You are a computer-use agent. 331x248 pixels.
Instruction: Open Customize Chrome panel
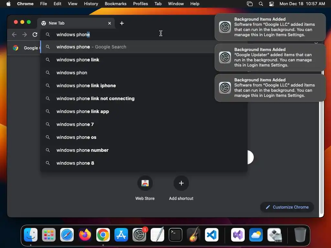pos(287,207)
